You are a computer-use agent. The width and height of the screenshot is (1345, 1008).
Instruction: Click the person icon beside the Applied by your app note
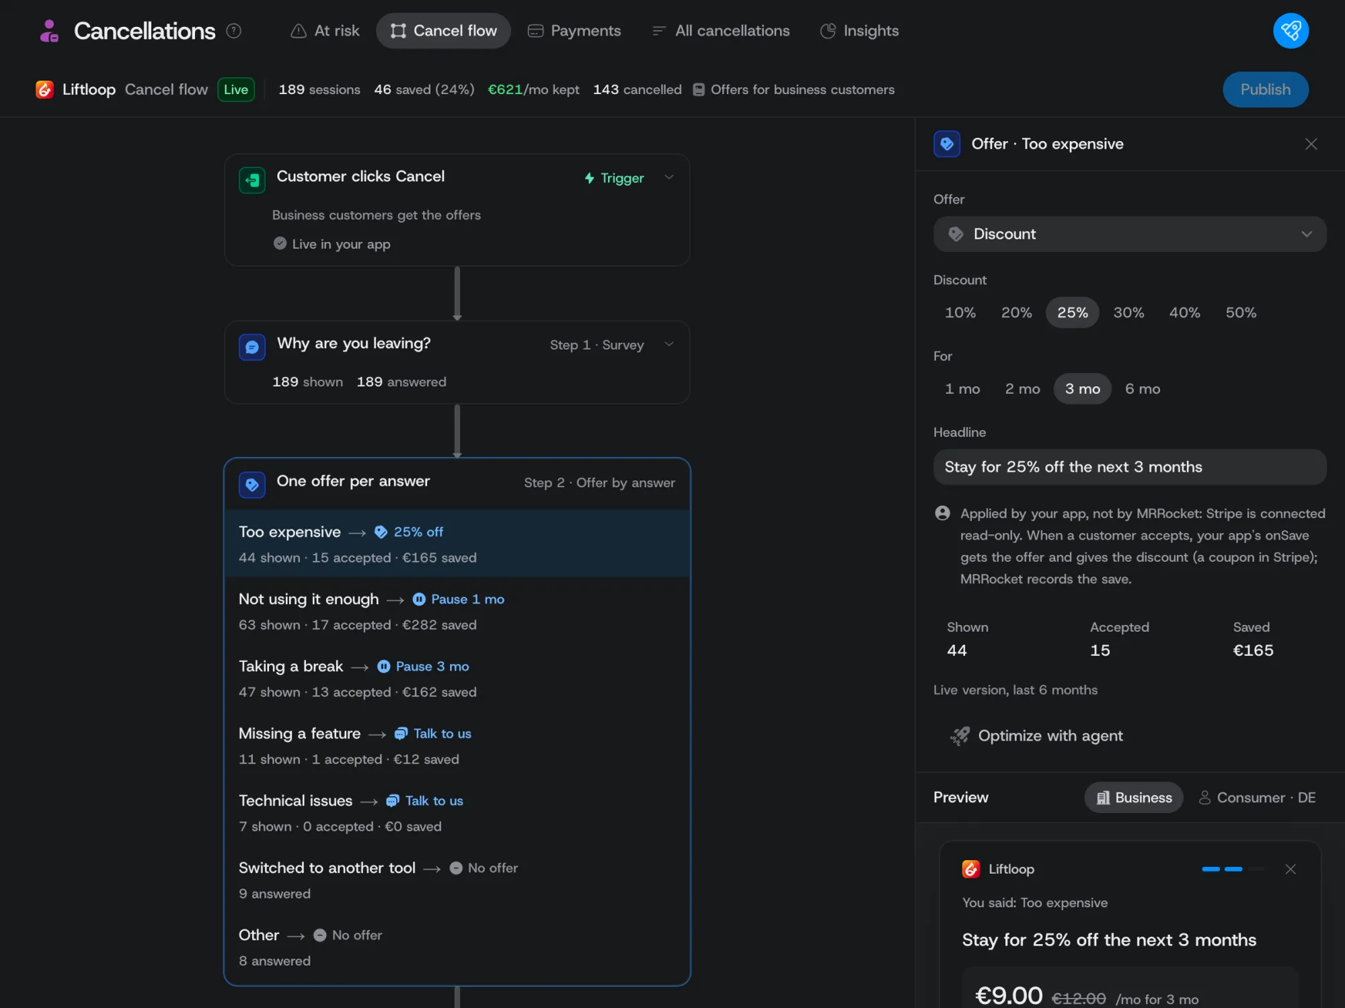pyautogui.click(x=943, y=513)
